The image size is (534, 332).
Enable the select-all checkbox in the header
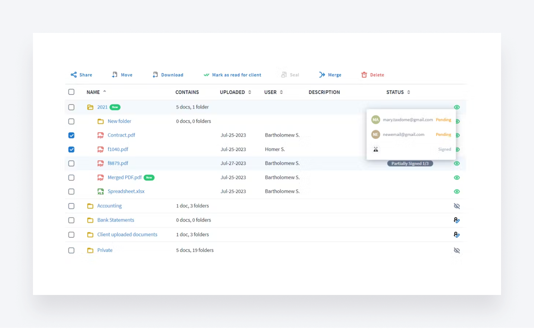71,92
